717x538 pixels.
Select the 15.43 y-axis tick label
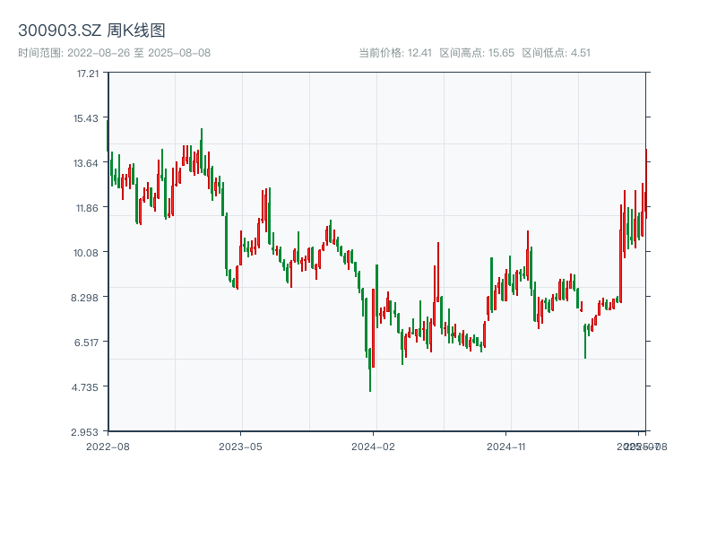click(87, 118)
